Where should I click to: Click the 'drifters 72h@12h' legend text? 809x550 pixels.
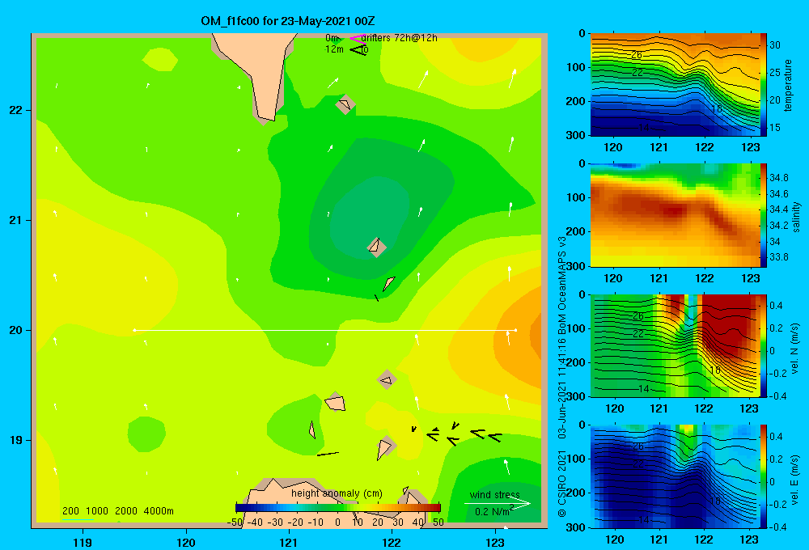tap(399, 38)
